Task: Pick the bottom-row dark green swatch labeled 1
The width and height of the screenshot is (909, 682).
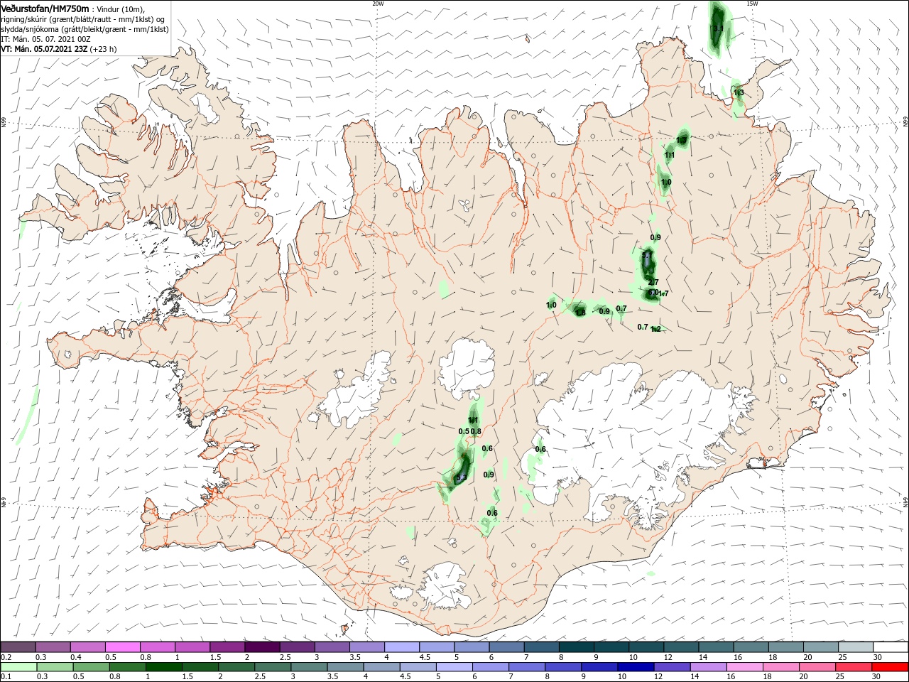Action: (x=163, y=667)
